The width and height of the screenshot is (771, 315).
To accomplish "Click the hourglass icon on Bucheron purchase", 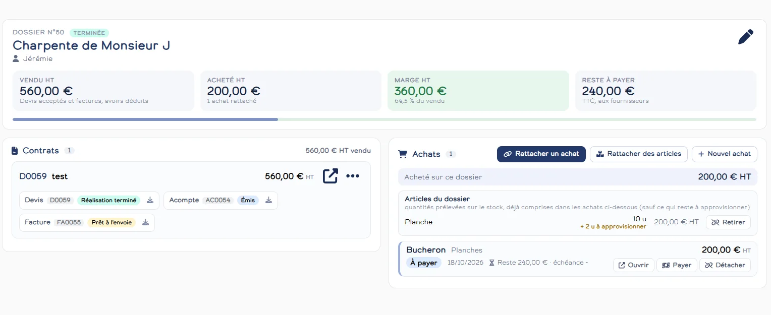I will (x=491, y=263).
